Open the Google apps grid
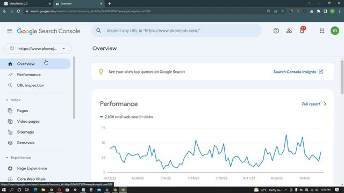The height and width of the screenshot is (193, 344). (322, 31)
